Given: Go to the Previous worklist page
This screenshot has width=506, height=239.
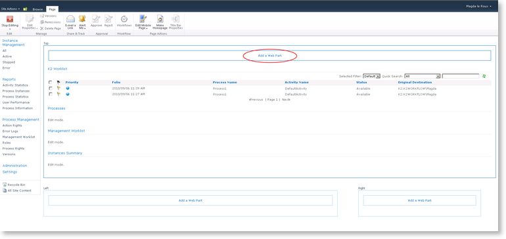Looking at the screenshot, I should pyautogui.click(x=256, y=100).
